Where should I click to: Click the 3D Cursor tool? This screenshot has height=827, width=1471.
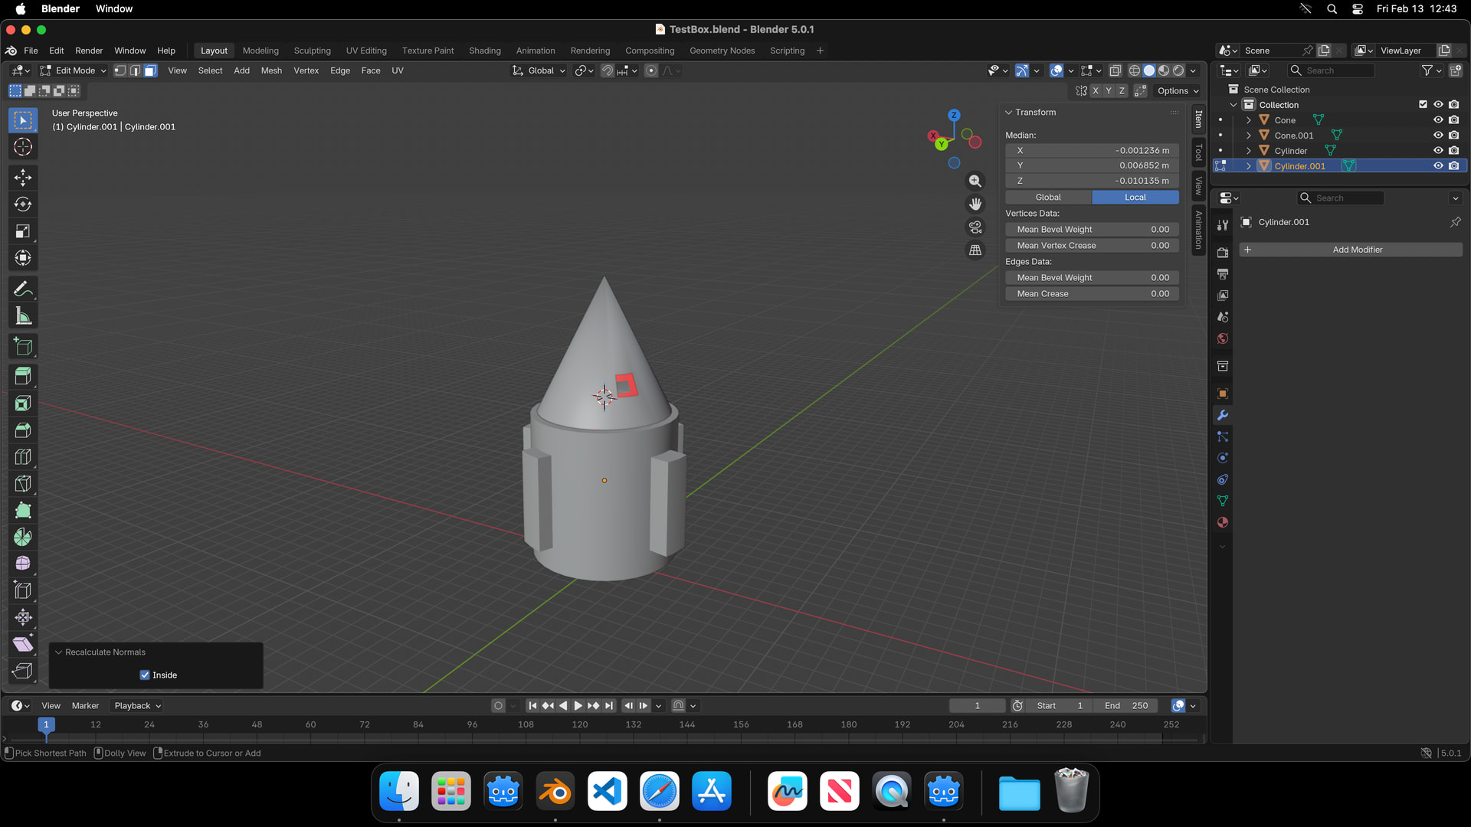point(23,147)
